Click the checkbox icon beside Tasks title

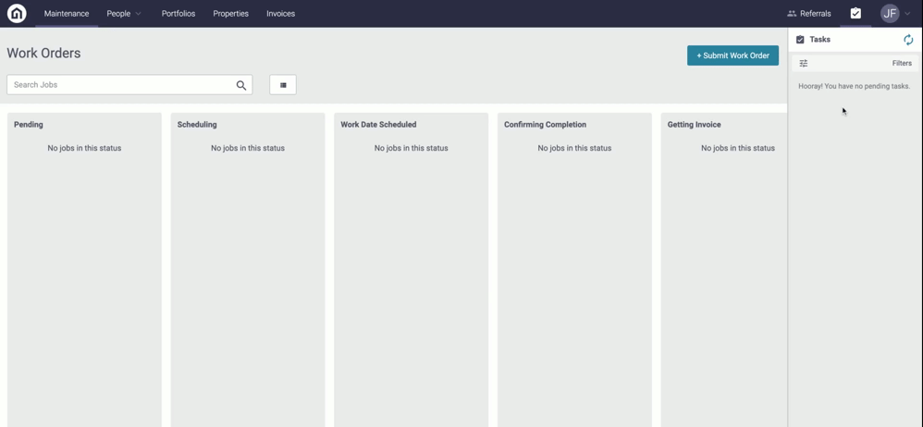[800, 40]
